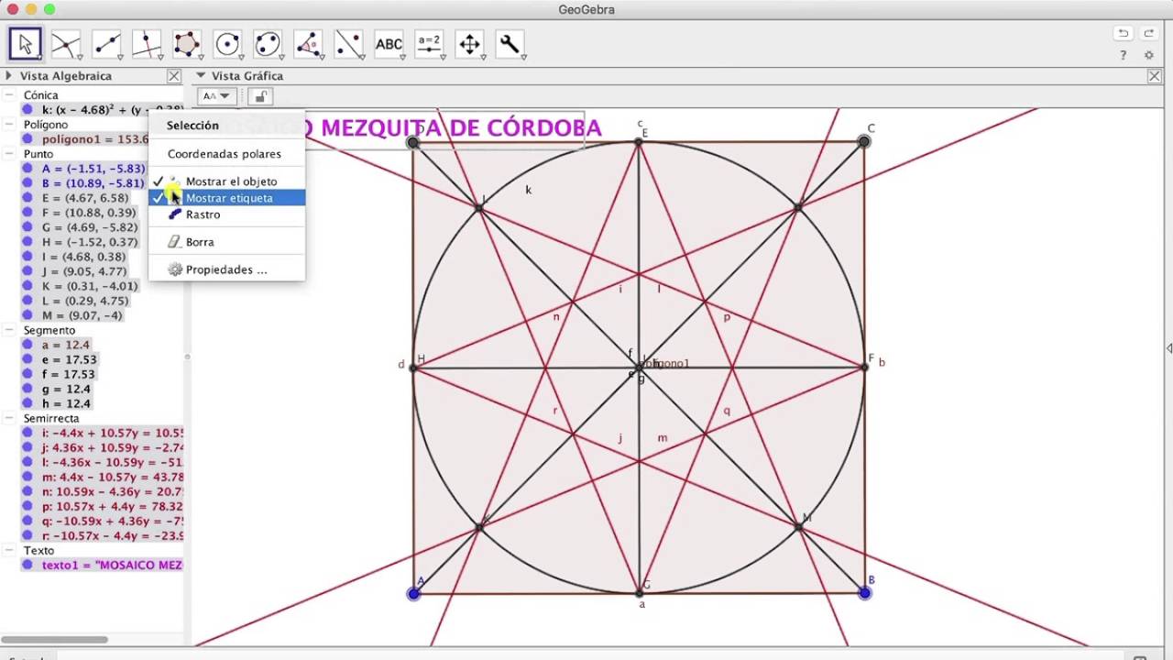Viewport: 1173px width, 660px height.
Task: Select point B = (10.89, -5.81) row
Action: (x=93, y=183)
